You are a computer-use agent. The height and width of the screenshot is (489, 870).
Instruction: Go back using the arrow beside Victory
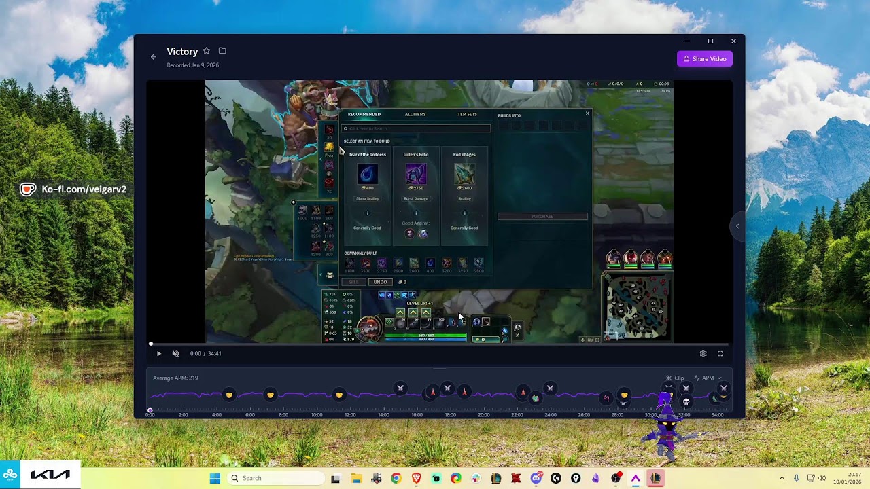click(x=153, y=57)
